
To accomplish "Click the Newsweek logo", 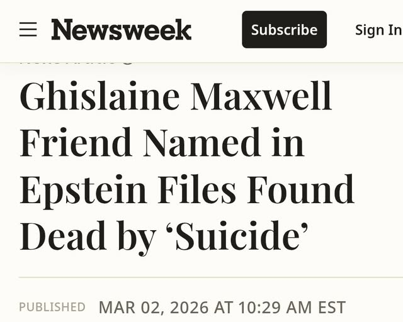I will coord(122,30).
